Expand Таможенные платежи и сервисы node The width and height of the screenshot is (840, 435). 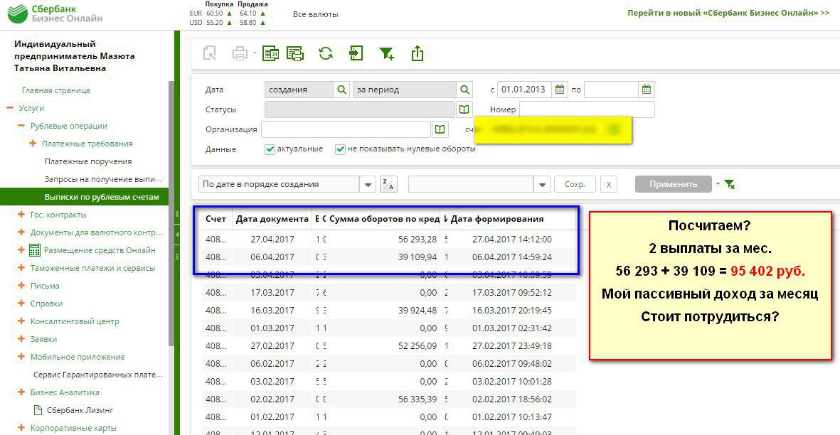click(x=21, y=267)
